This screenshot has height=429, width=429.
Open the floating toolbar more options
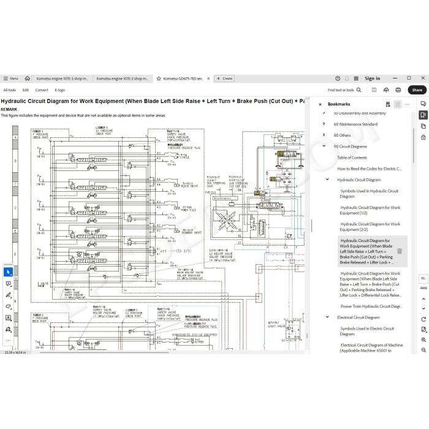pos(8,340)
